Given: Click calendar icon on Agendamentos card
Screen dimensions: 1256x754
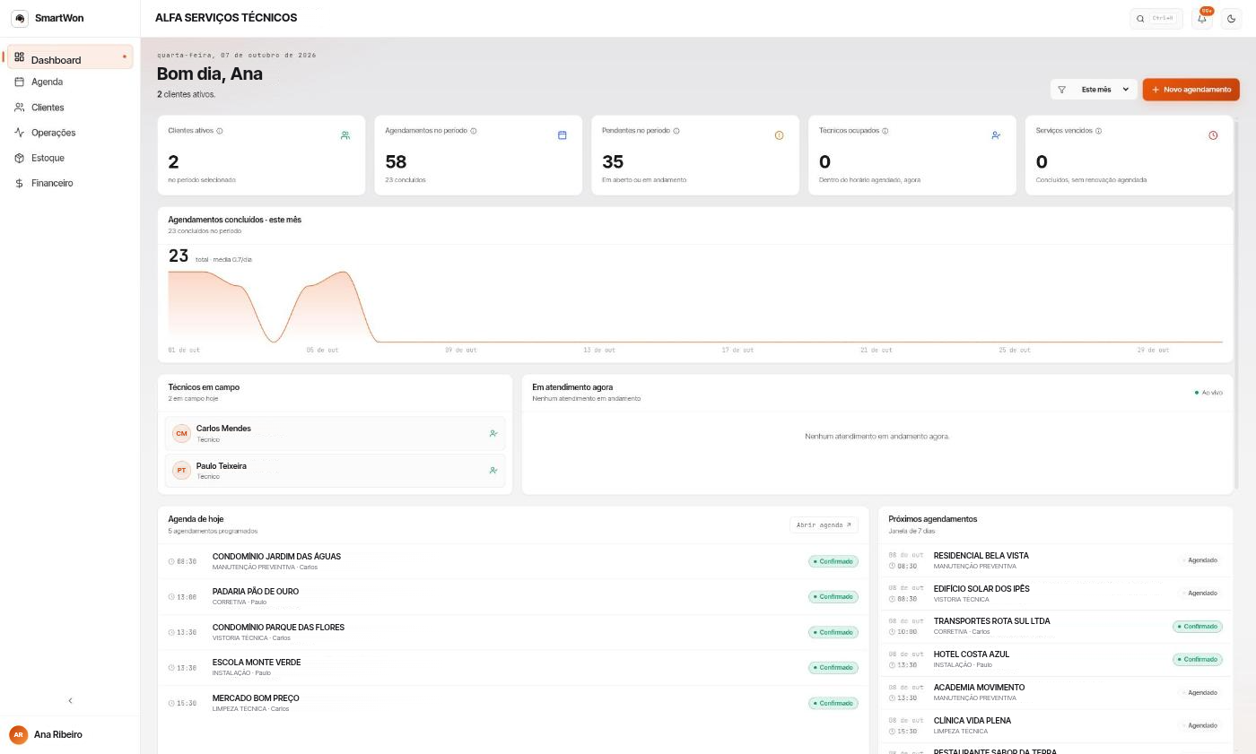Looking at the screenshot, I should [563, 135].
